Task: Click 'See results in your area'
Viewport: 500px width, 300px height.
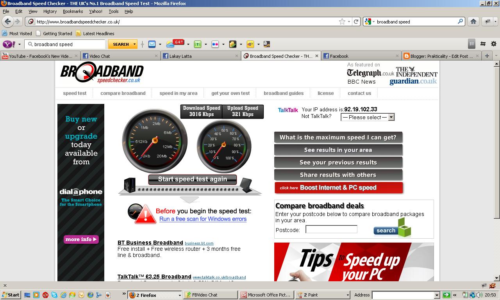Action: 338,150
